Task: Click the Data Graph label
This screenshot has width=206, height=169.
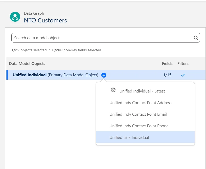Action: 34,13
